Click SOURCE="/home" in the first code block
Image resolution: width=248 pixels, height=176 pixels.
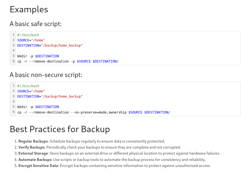(31, 40)
